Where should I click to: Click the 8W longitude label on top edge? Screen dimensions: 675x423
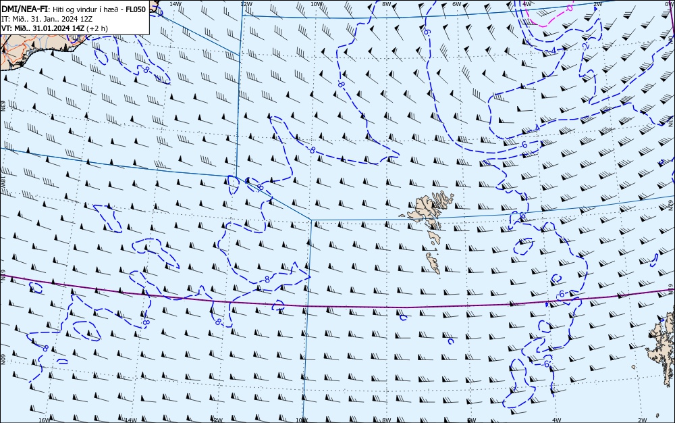click(387, 4)
